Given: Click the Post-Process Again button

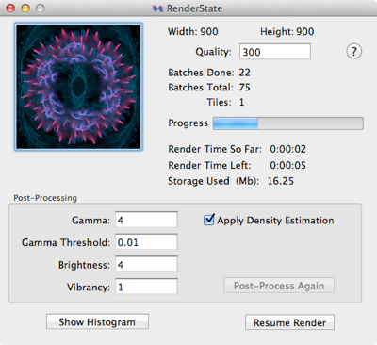Looking at the screenshot, I should [x=279, y=286].
